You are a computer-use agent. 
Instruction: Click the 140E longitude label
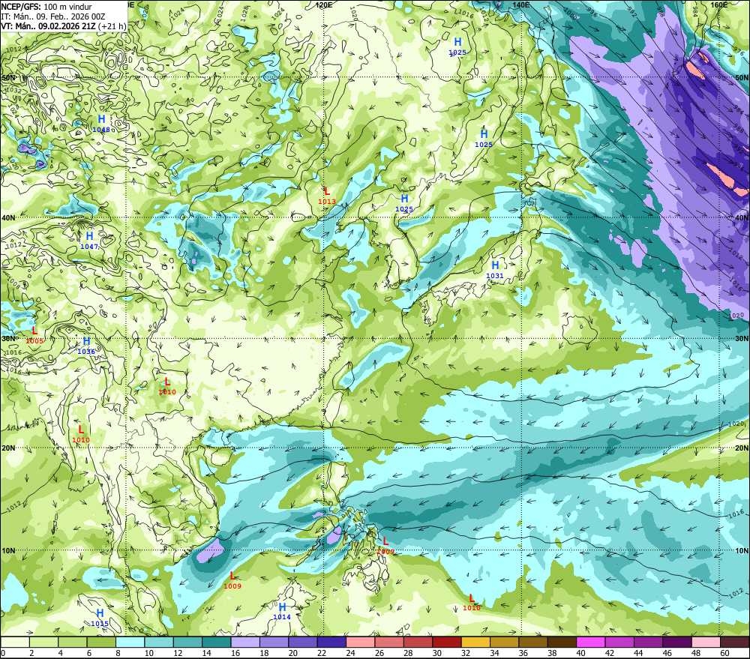point(521,4)
